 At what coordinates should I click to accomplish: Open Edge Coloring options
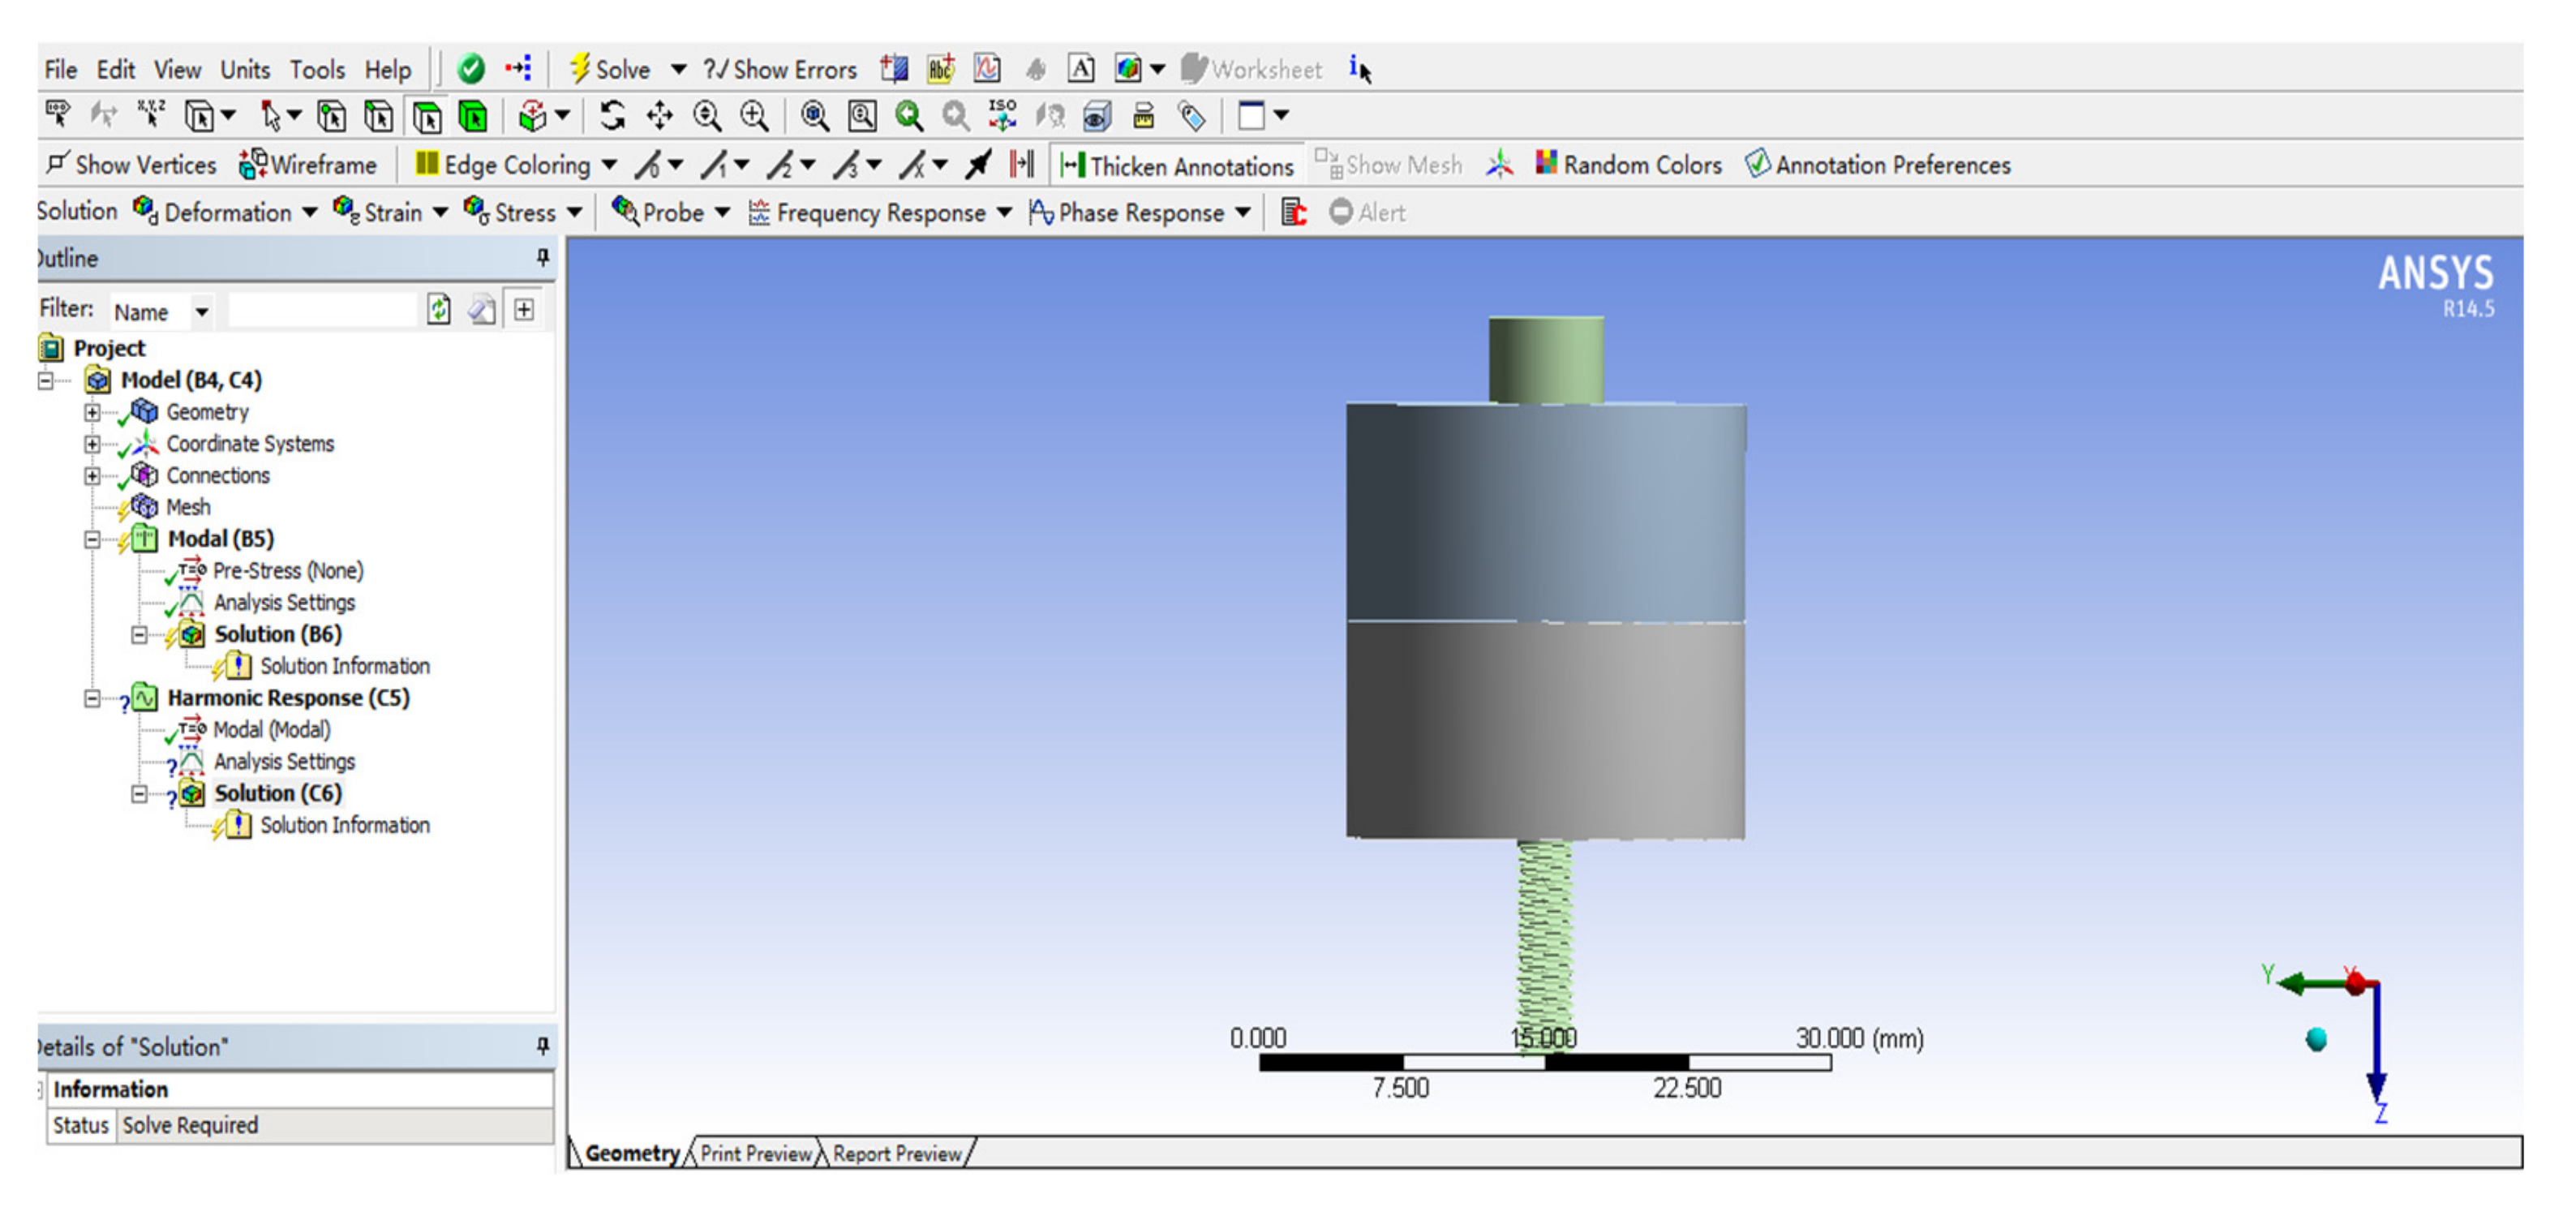(x=516, y=165)
